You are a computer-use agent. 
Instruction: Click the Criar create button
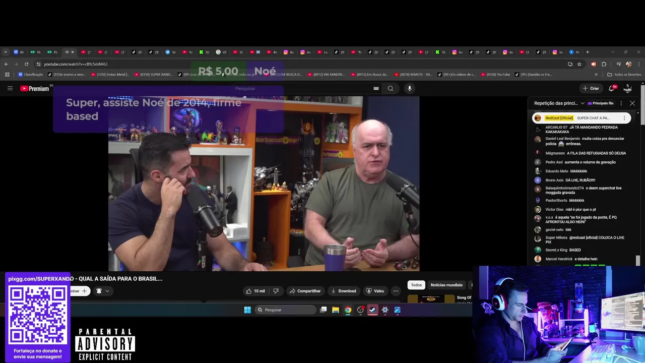[x=591, y=88]
